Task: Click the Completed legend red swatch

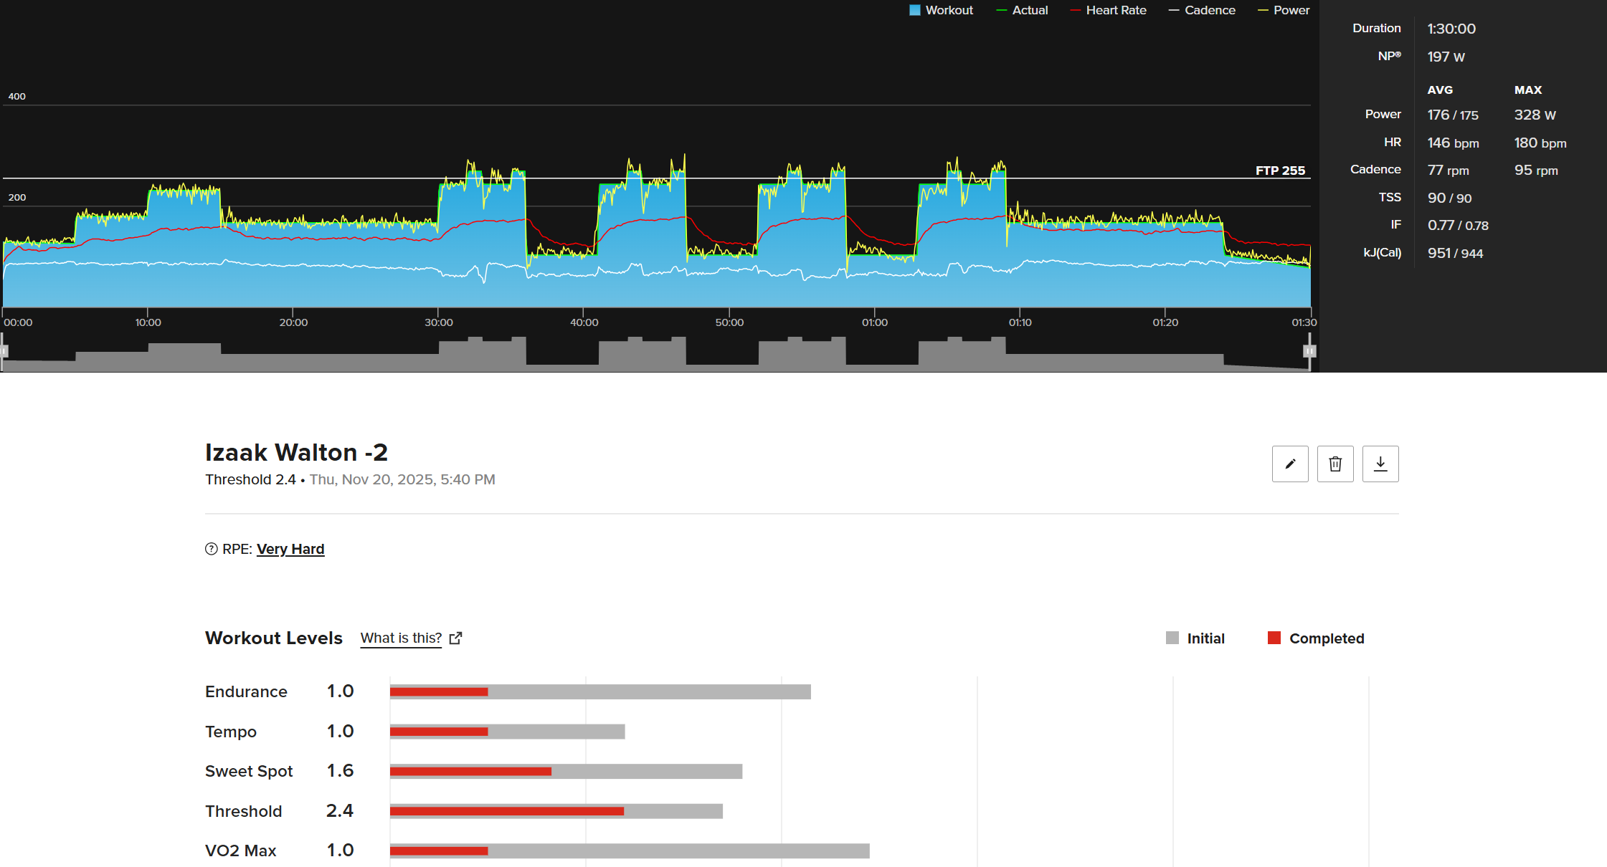Action: pyautogui.click(x=1274, y=638)
